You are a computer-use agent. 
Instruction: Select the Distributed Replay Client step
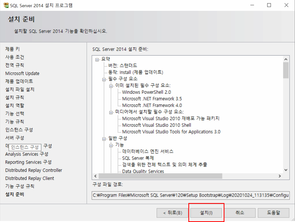point(30,178)
